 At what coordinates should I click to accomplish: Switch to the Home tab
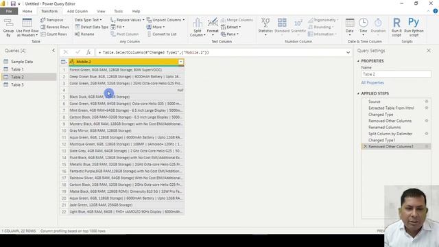pos(27,11)
